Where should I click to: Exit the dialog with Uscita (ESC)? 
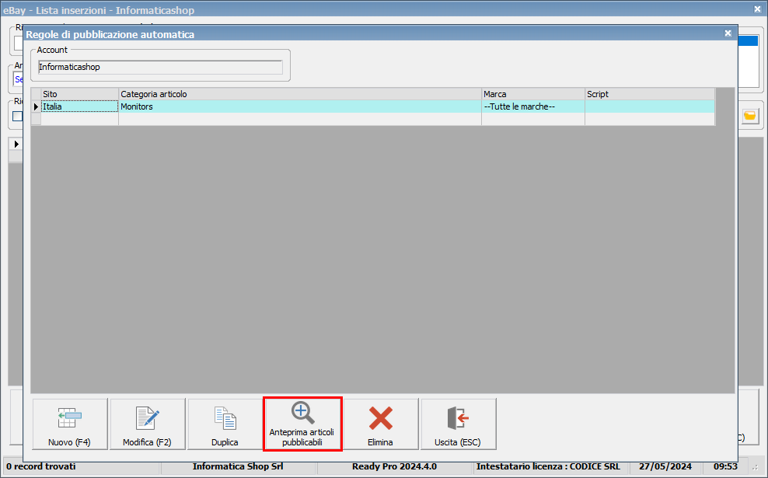point(459,424)
